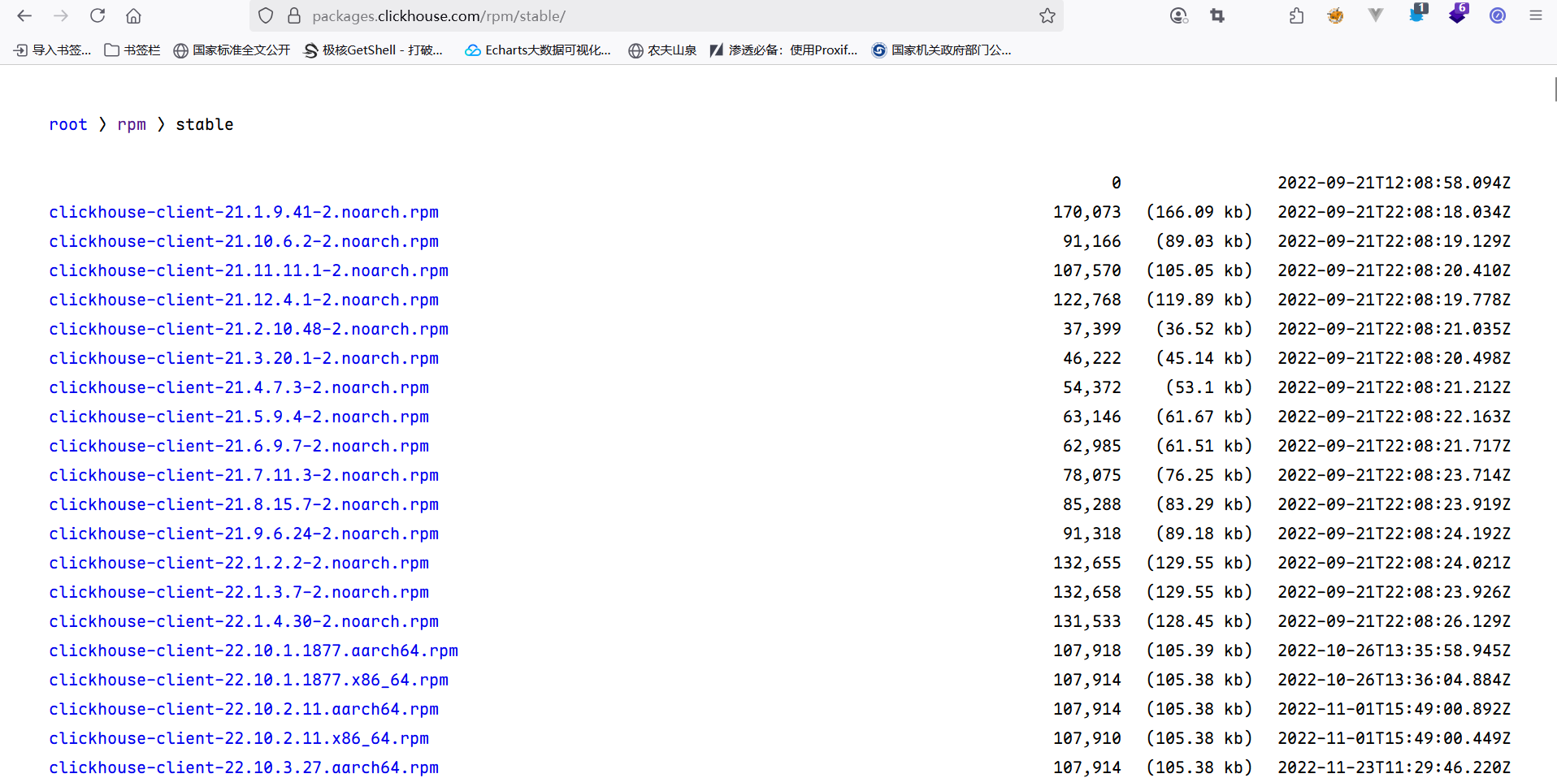Download clickhouse-client-22.10.1.1877.x86_64.rpm
1557x778 pixels.
[x=249, y=680]
